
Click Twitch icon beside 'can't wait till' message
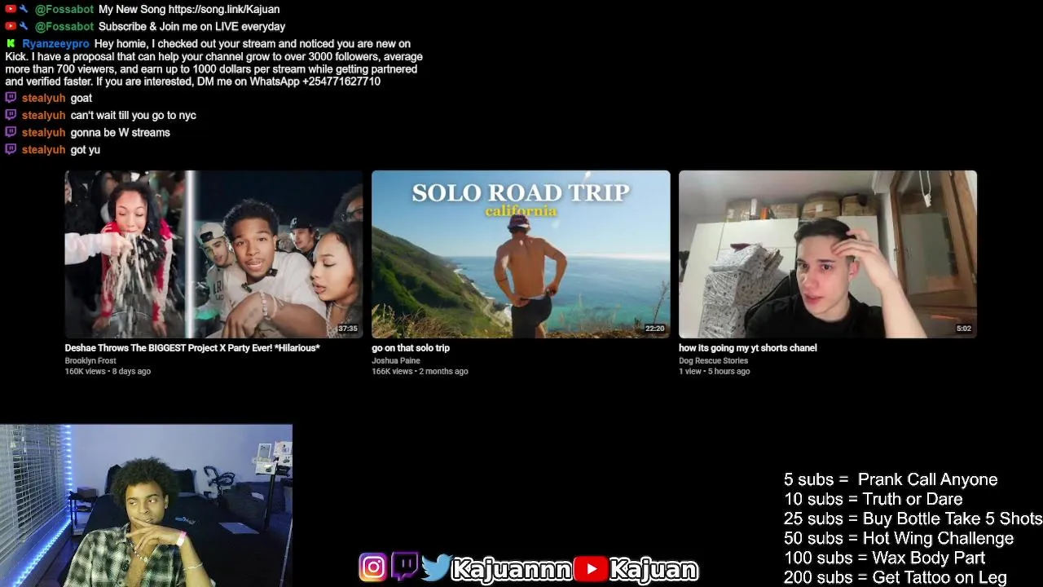point(11,115)
